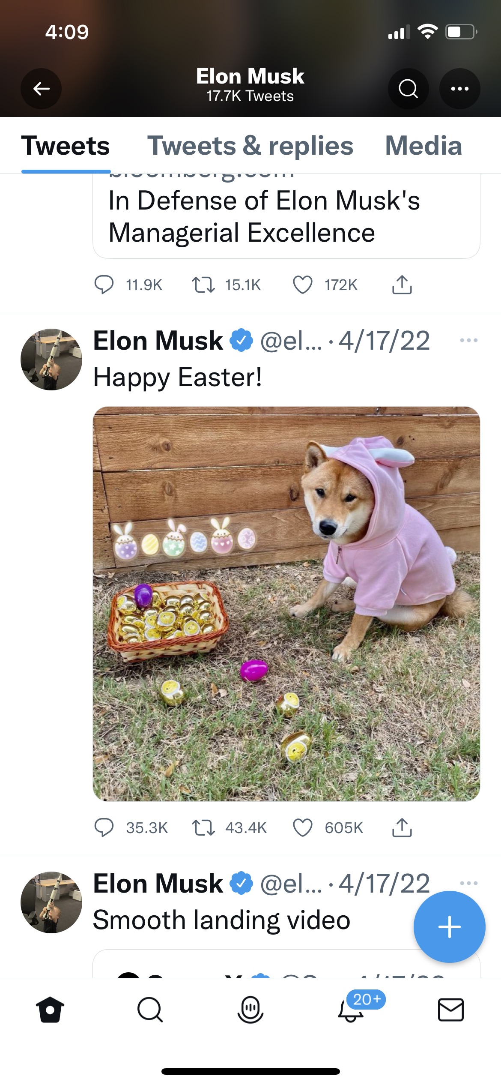The height and width of the screenshot is (1085, 501).
Task: Switch to the Media tab
Action: (423, 146)
